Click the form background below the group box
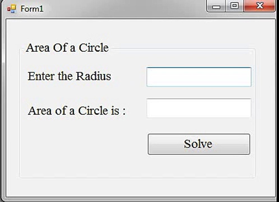Viewport: 279px width, 202px height. 140,187
